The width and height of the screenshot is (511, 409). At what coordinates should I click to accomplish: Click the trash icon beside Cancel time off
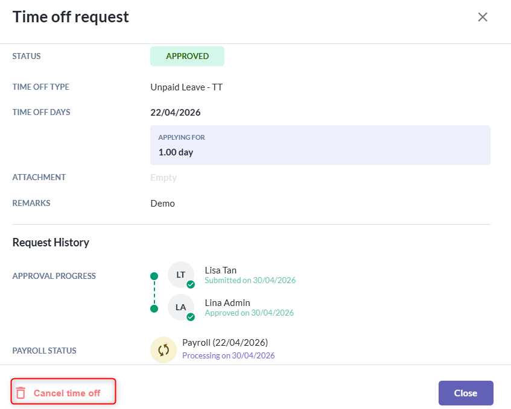tap(21, 393)
